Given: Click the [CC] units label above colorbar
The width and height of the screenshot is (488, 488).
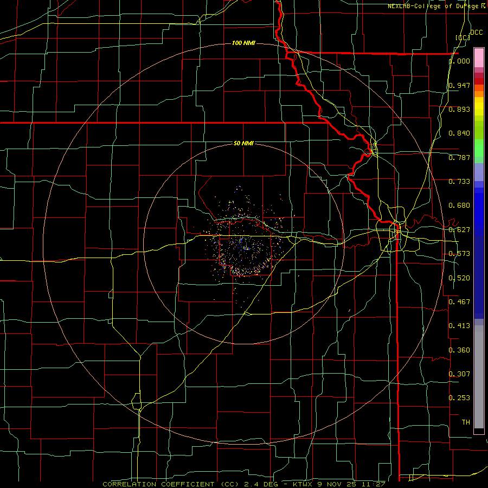Looking at the screenshot, I should point(463,37).
